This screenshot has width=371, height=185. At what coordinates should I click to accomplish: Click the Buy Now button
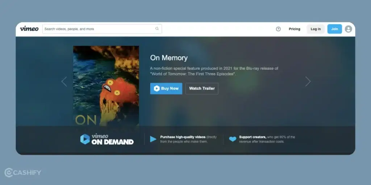166,89
